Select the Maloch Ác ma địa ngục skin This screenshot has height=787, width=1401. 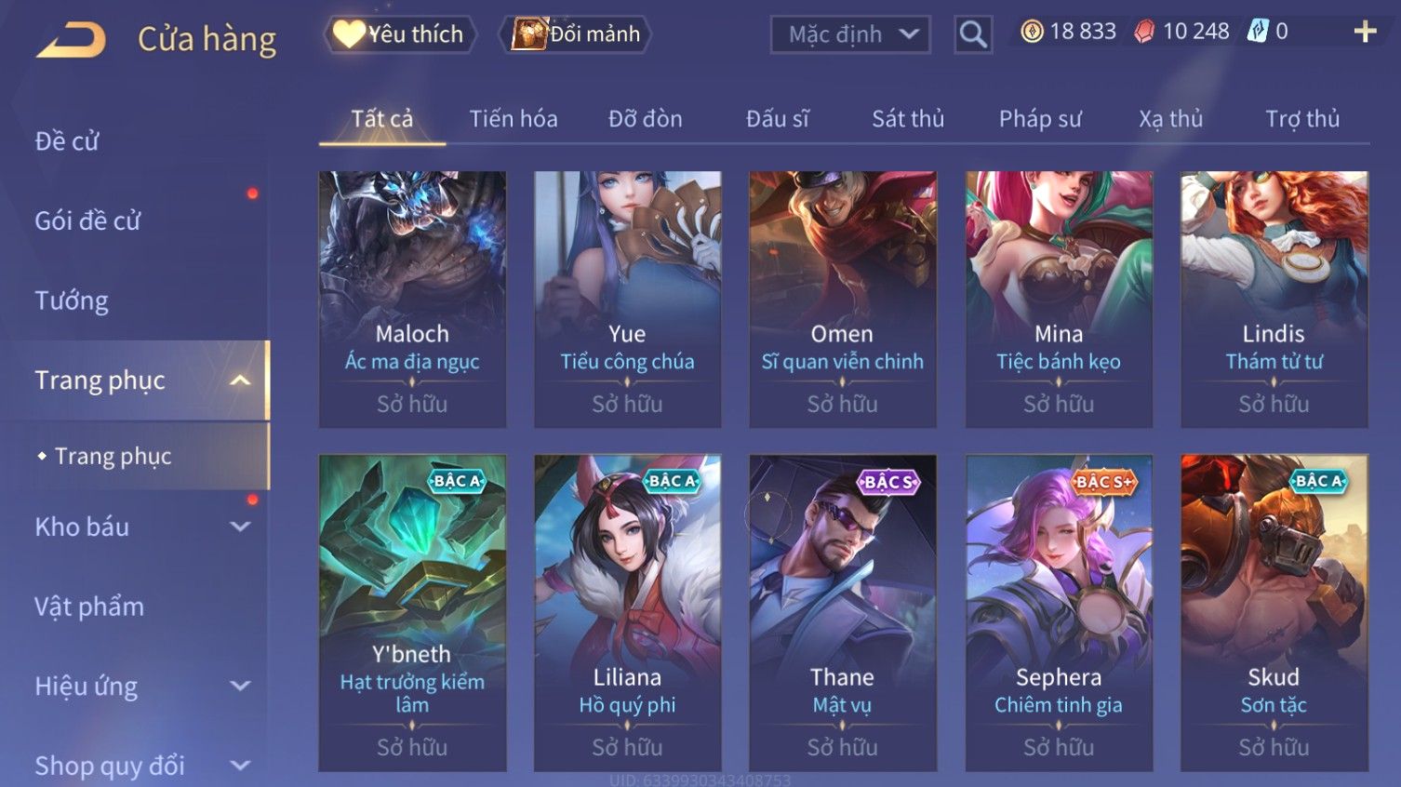[x=412, y=300]
